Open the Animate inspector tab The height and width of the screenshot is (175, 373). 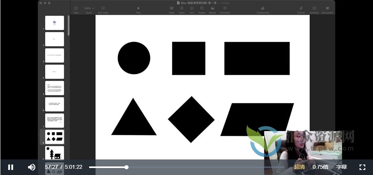(x=314, y=8)
